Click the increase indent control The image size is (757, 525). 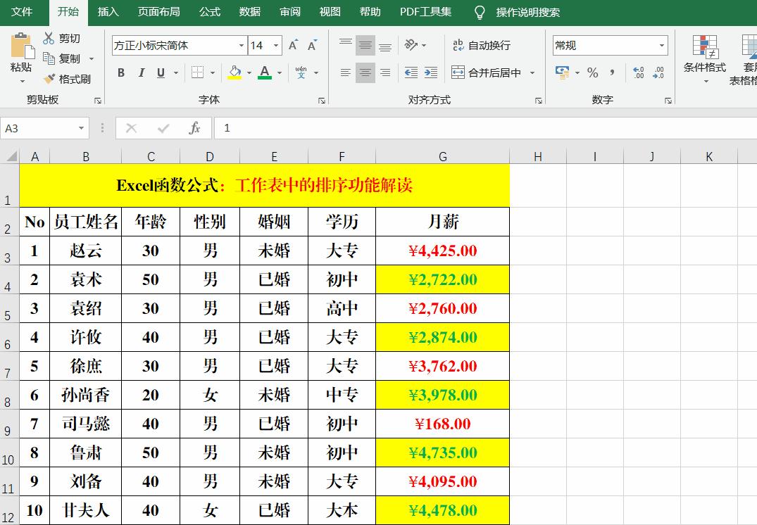tap(430, 72)
